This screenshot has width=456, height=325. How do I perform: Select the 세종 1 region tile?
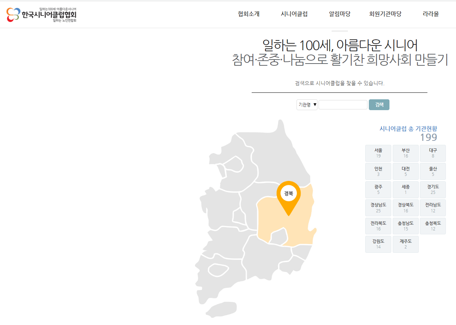406,190
